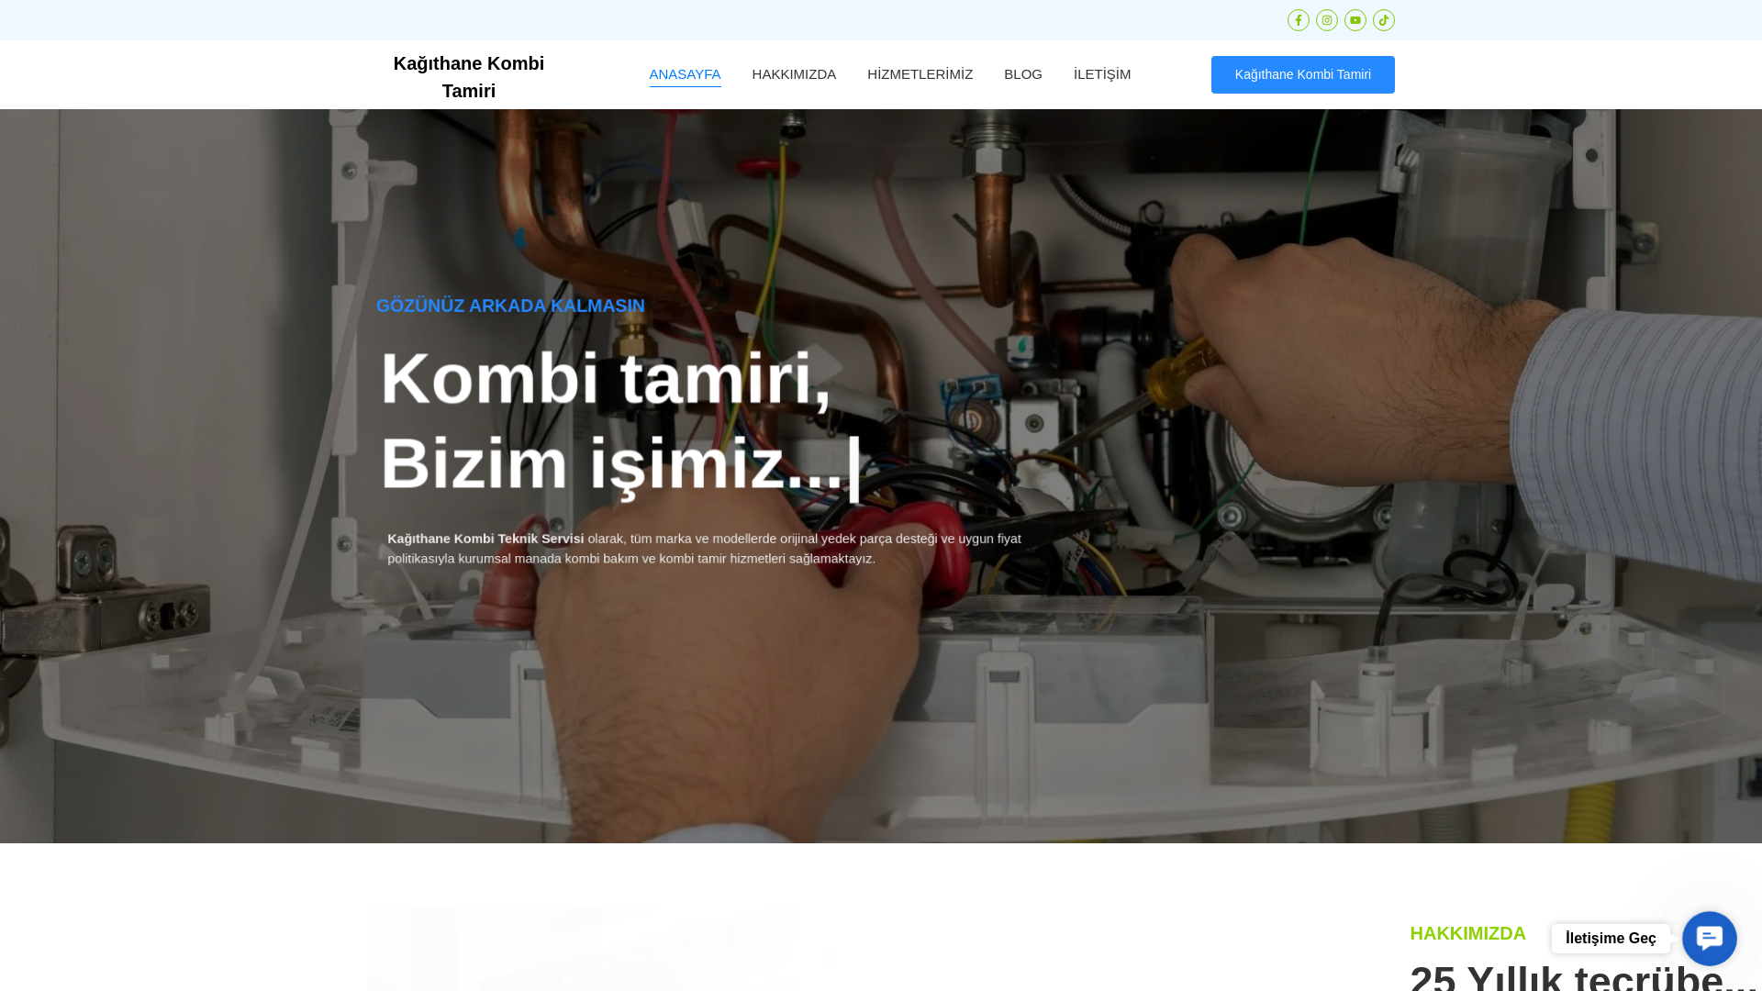
Task: Click the Kombi tamiri, Bizim işimiz hero title
Action: tap(621, 421)
